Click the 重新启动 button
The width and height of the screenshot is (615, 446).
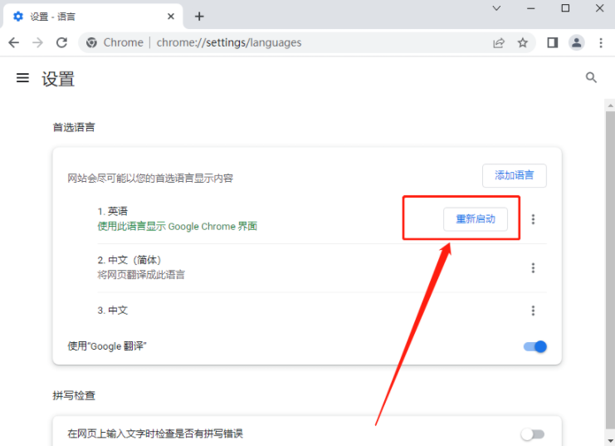click(x=476, y=219)
